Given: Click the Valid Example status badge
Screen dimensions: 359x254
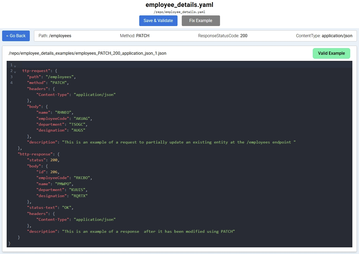Looking at the screenshot, I should (x=331, y=53).
